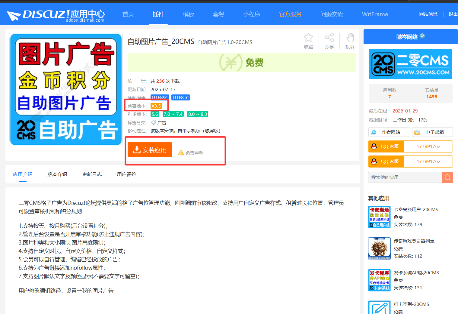This screenshot has height=314, width=458.
Task: Select the UTF8TC encoding tag
Action: (x=181, y=97)
